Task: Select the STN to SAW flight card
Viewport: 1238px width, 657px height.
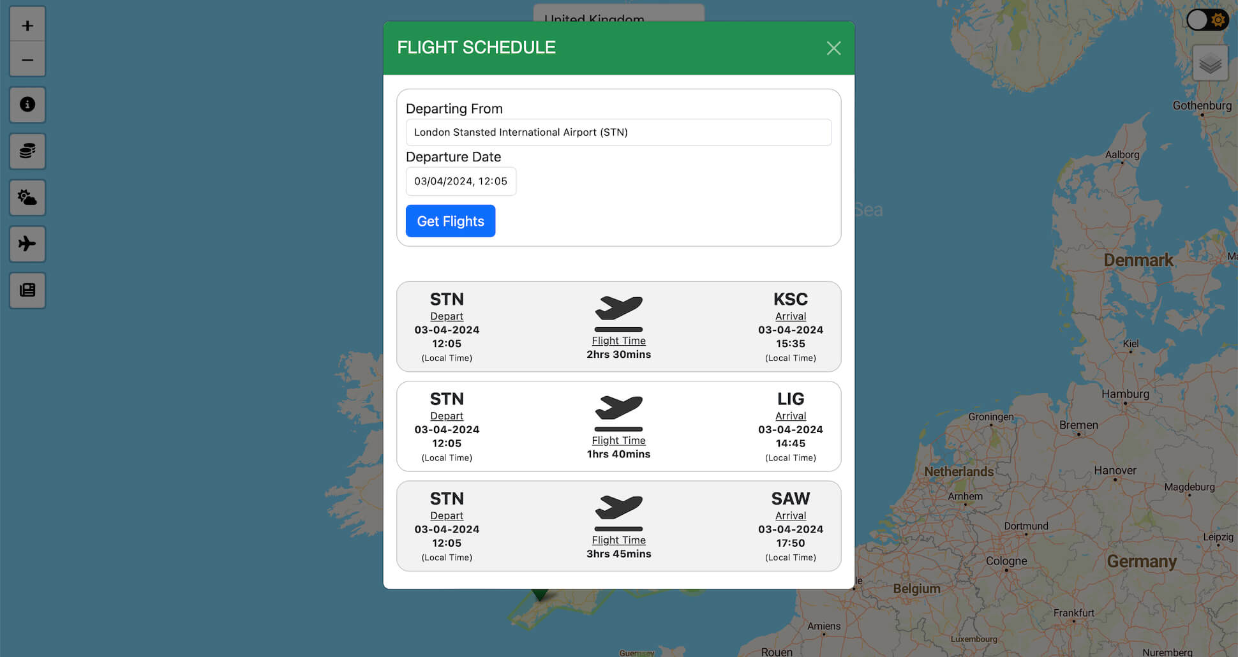Action: [x=618, y=526]
